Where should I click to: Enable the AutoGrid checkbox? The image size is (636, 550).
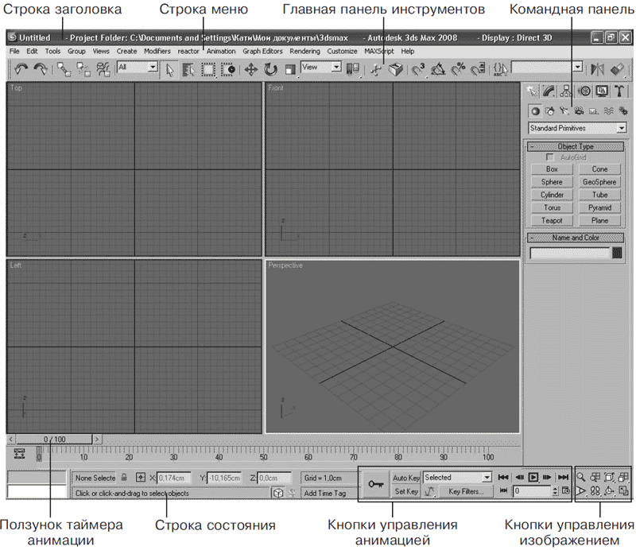coord(549,156)
